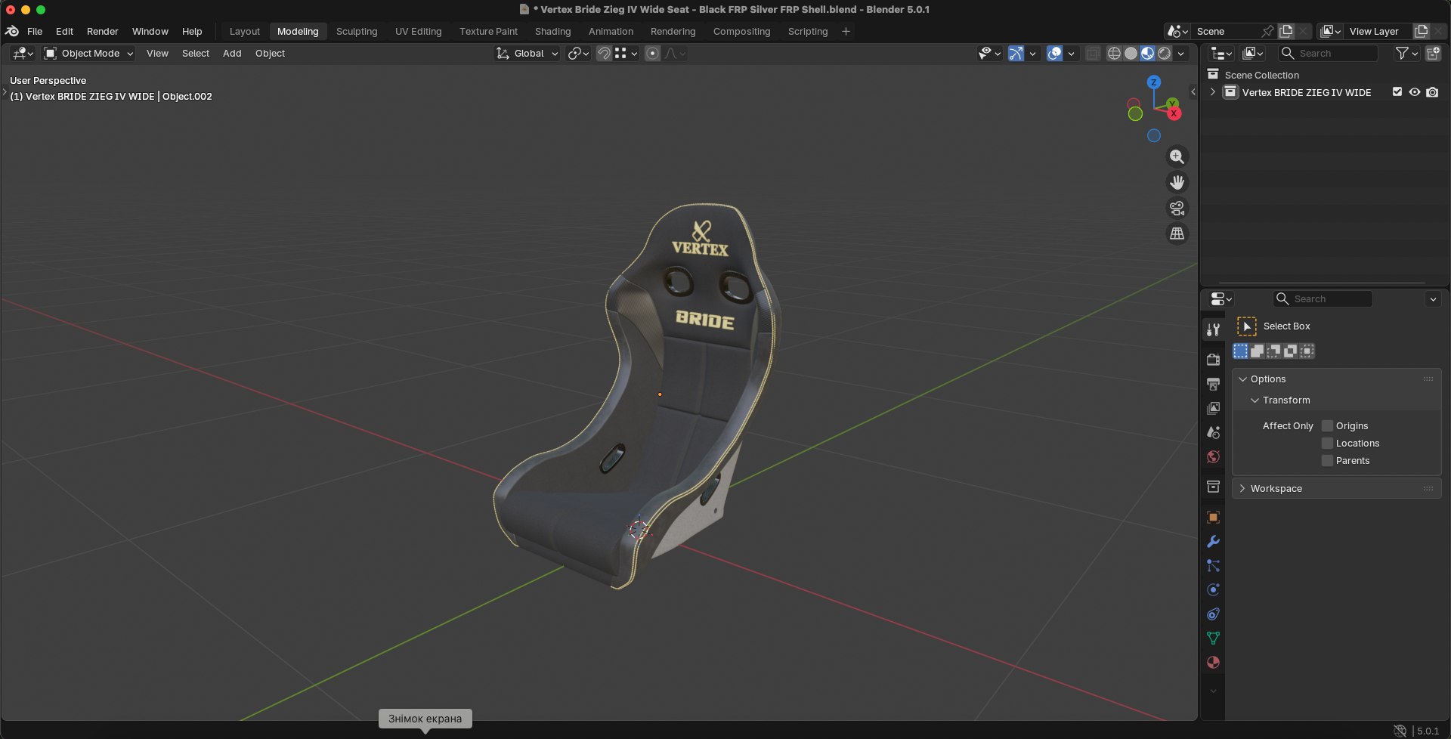Toggle the show gizmo button
This screenshot has width=1451, height=739.
(1016, 53)
